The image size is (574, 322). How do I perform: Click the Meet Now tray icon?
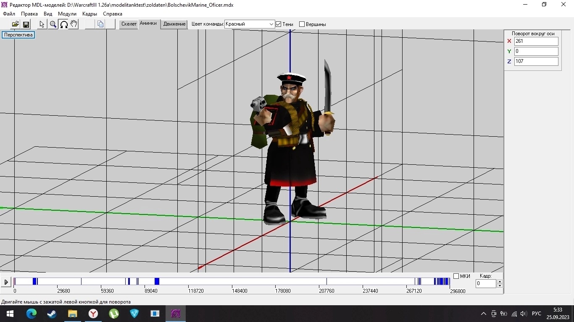[494, 314]
